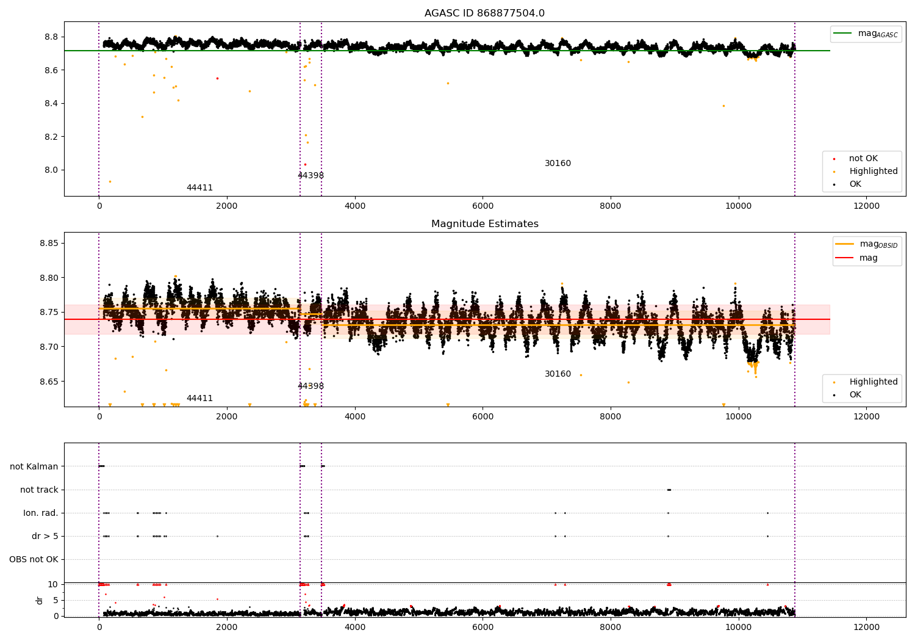Click the "Magnitude Estimates" plot title
This screenshot has height=641, width=915.
pos(484,224)
